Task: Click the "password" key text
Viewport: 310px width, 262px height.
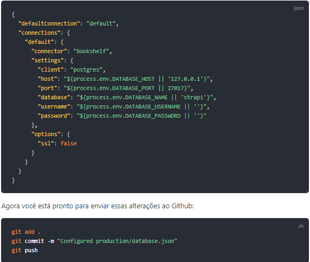Action: [54, 116]
